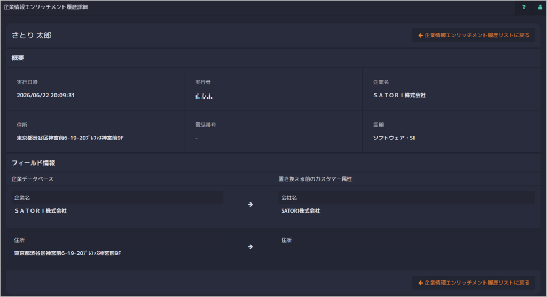Click the 住所 value in 企業データベース column
Viewport: 547px width, 297px height.
[x=67, y=253]
